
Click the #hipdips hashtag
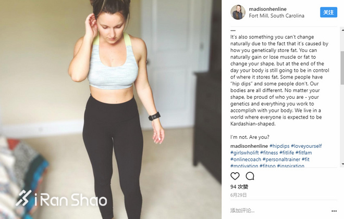point(279,146)
